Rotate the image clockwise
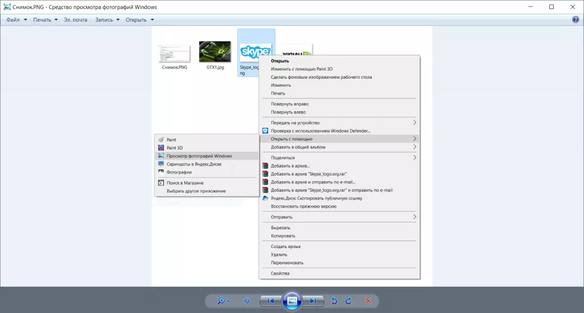The height and width of the screenshot is (313, 584). click(348, 300)
